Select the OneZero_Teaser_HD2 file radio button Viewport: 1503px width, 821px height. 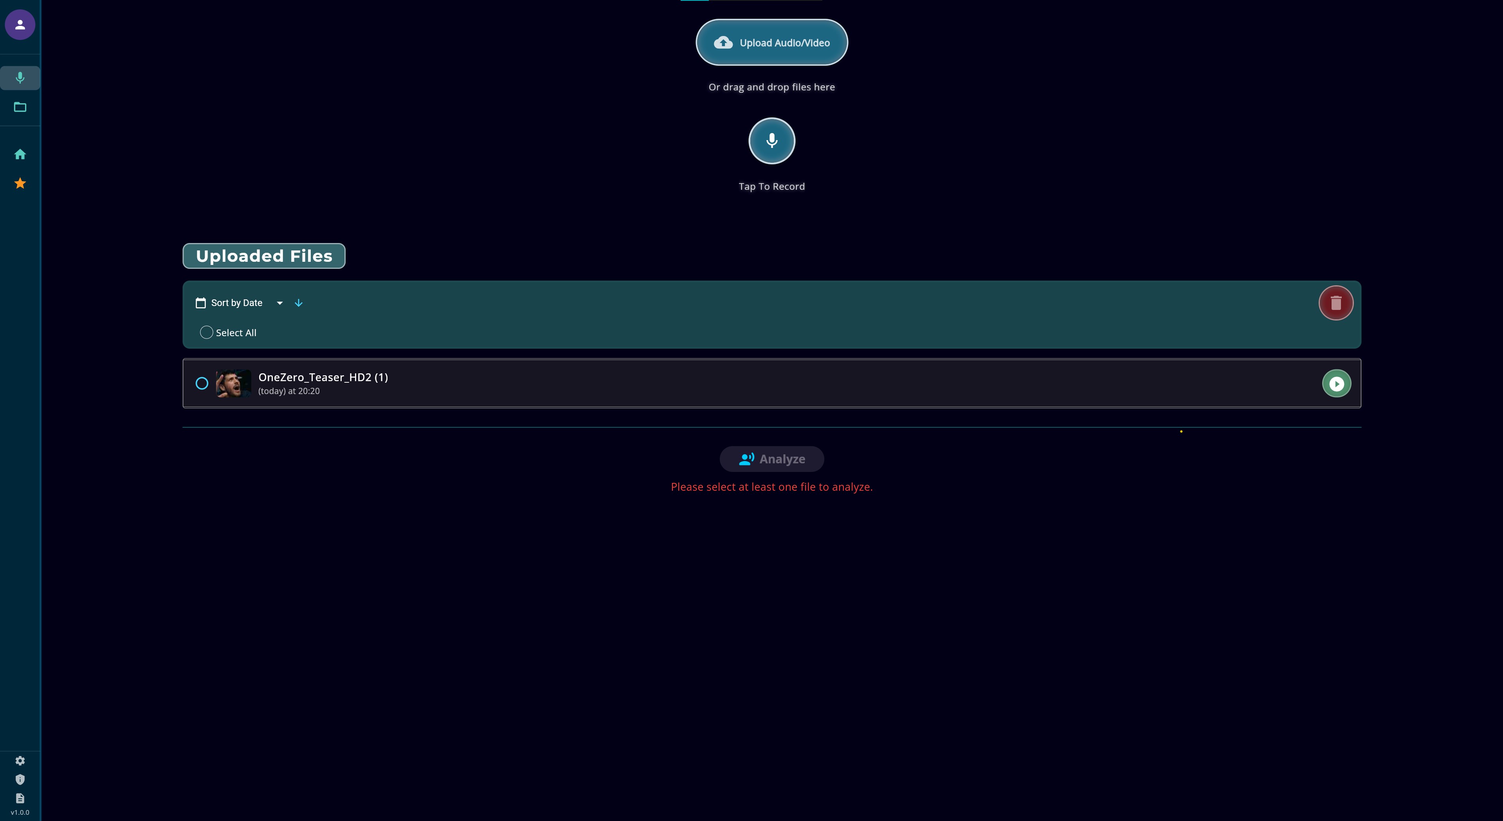tap(202, 383)
